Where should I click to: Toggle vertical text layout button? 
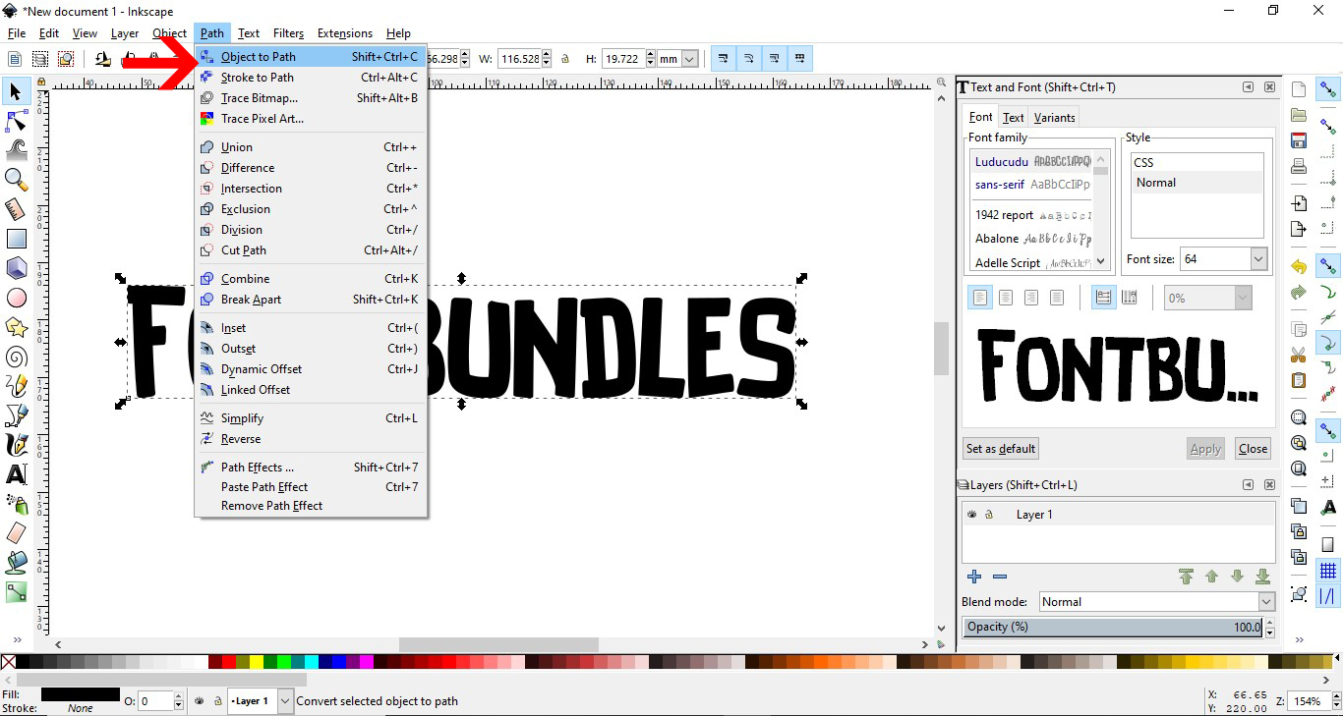click(1130, 297)
